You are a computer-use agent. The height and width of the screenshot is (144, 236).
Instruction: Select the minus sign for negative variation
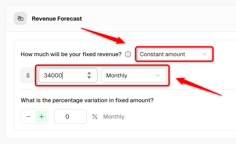click(x=28, y=117)
